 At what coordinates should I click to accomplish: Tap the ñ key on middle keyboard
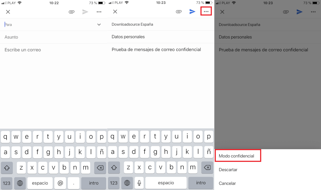[209, 152]
